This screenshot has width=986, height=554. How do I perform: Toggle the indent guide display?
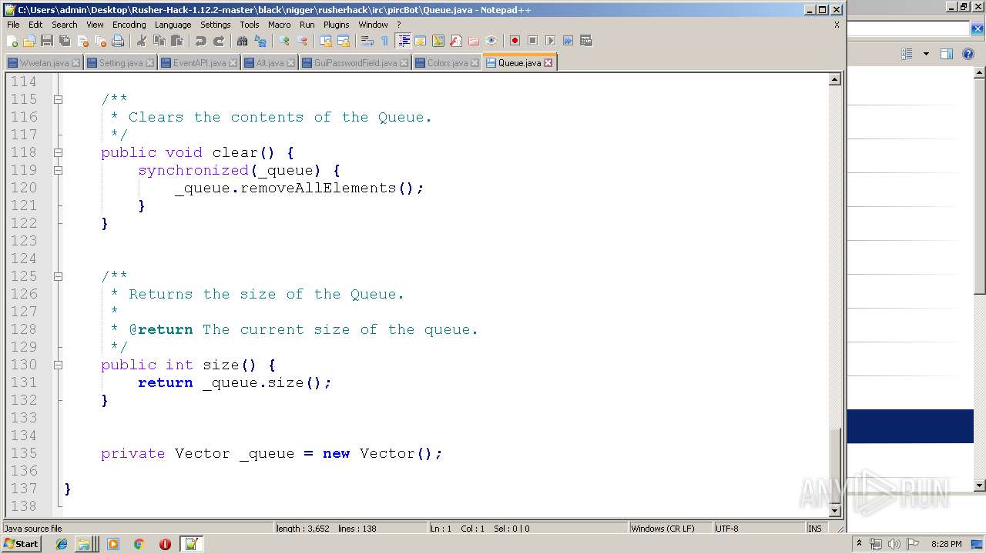click(403, 41)
